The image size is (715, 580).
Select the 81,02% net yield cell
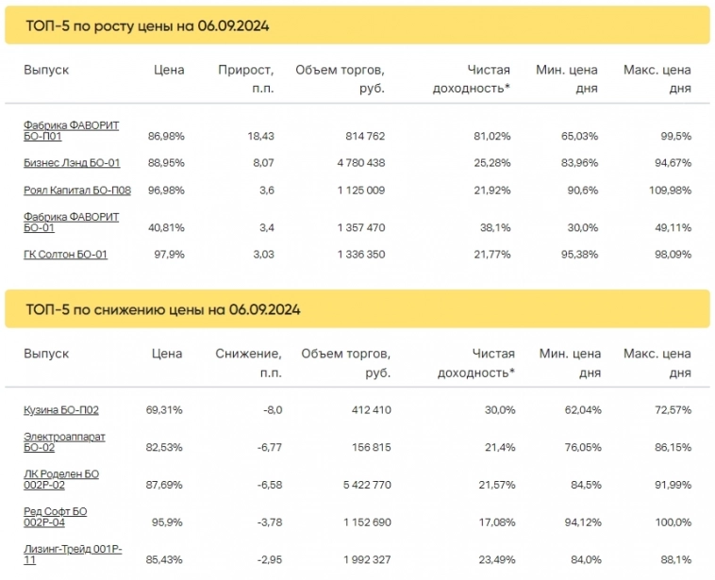[x=491, y=137]
